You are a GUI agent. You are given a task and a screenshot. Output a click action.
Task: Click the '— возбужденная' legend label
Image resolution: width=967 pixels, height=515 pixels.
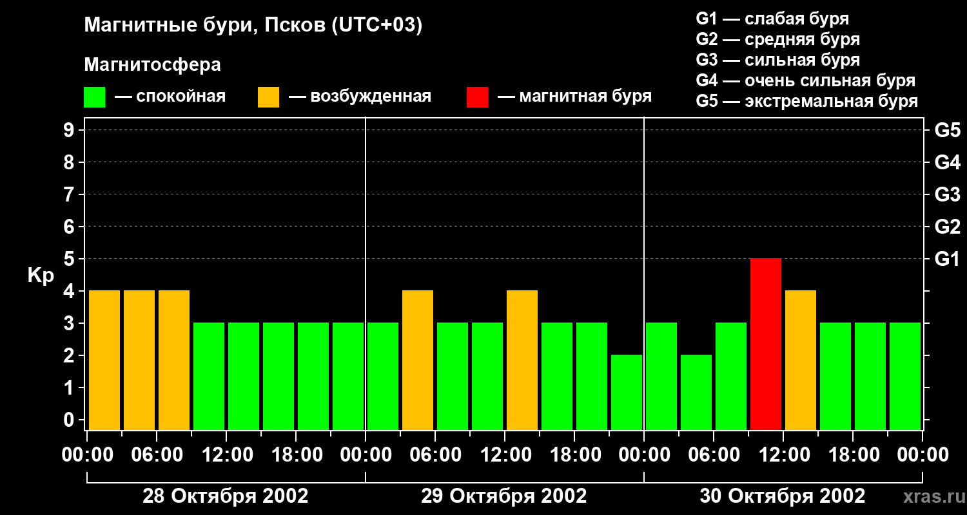point(360,97)
